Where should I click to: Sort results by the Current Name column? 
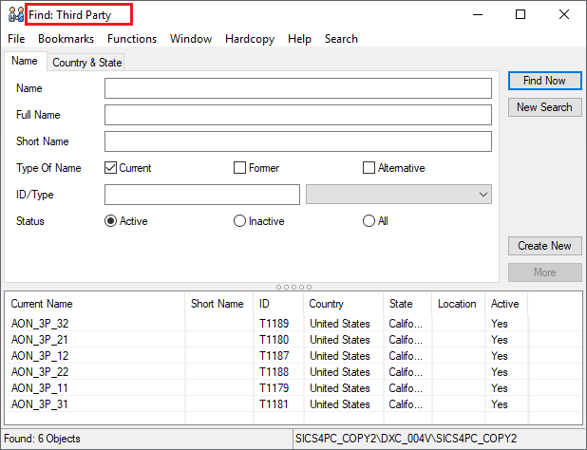tap(95, 304)
